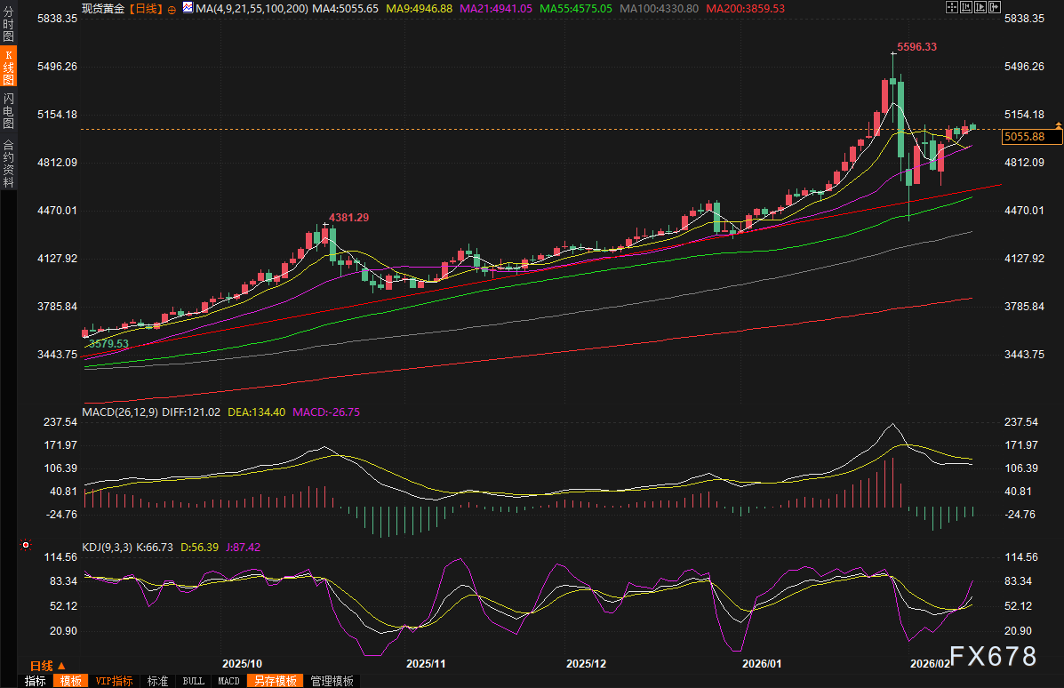Click the MA indicator chart icon

188,7
